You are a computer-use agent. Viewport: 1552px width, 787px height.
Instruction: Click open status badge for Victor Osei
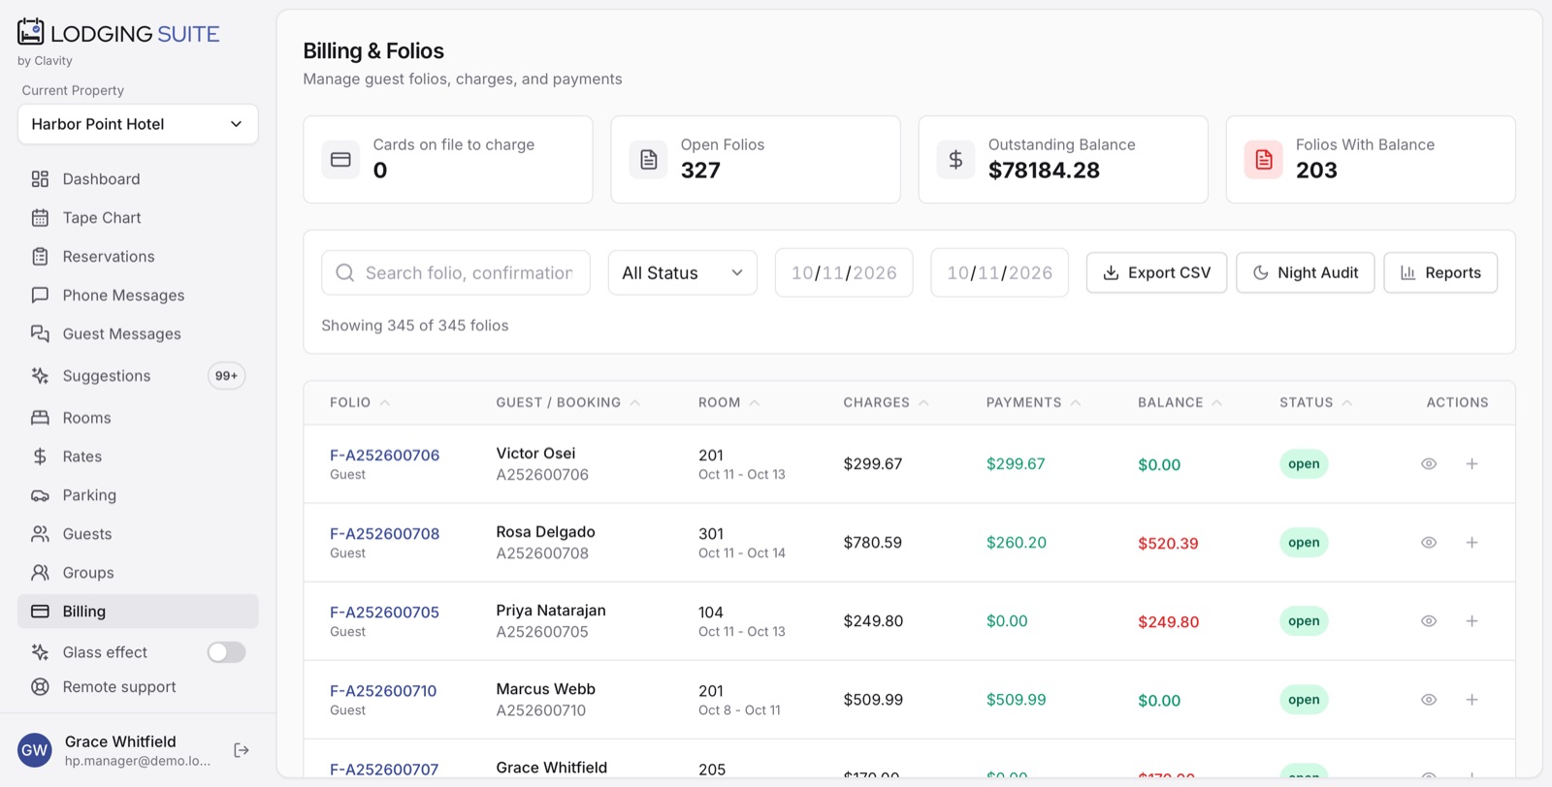(1304, 464)
